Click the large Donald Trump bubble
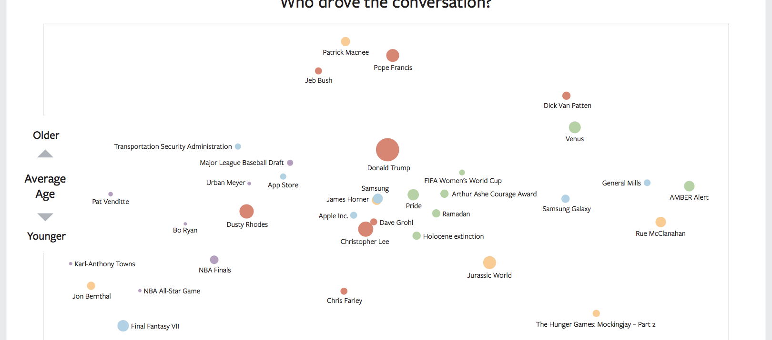The height and width of the screenshot is (340, 772). tap(387, 150)
